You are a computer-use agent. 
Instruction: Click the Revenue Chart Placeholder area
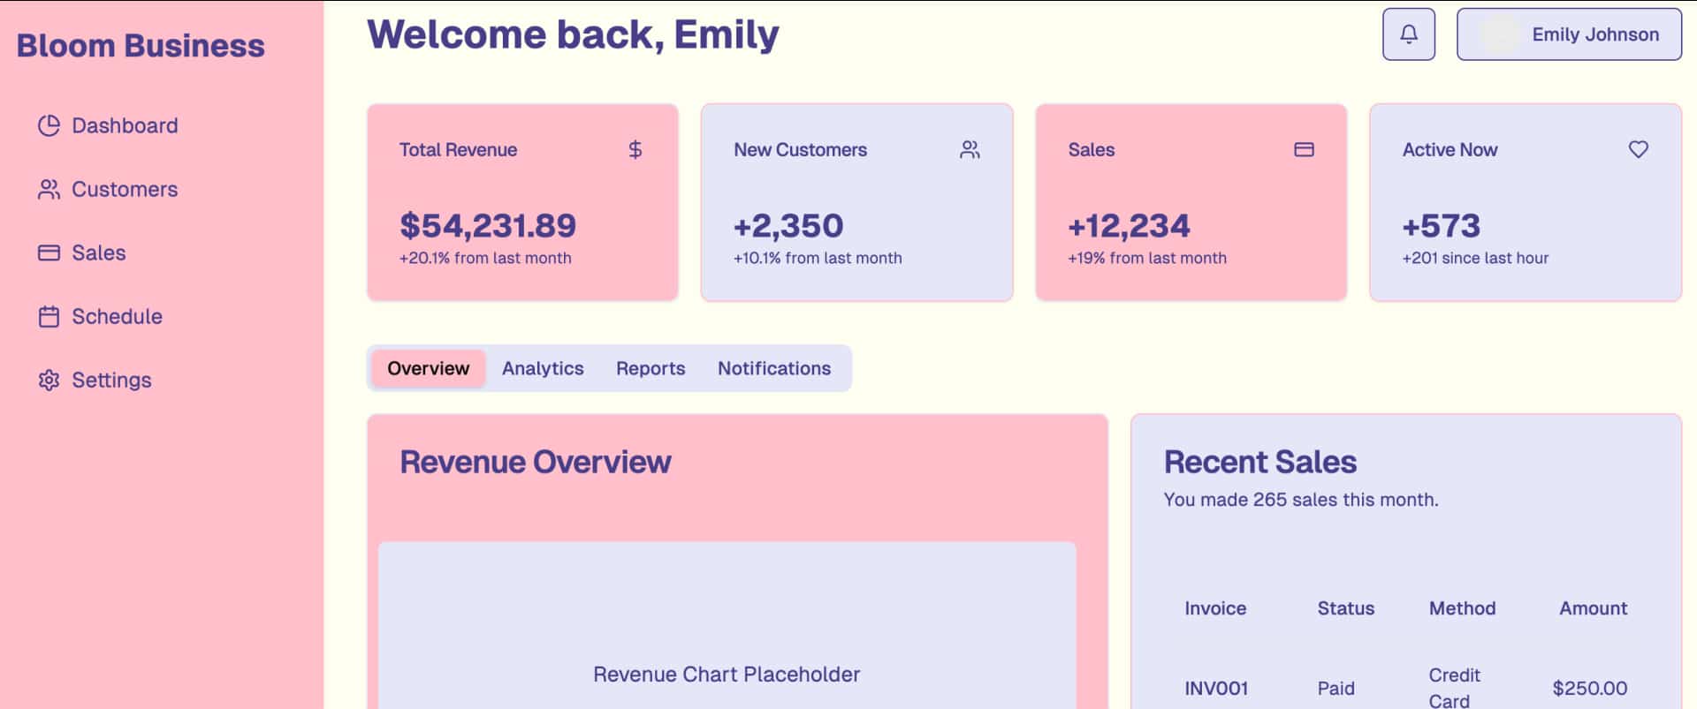(x=727, y=674)
